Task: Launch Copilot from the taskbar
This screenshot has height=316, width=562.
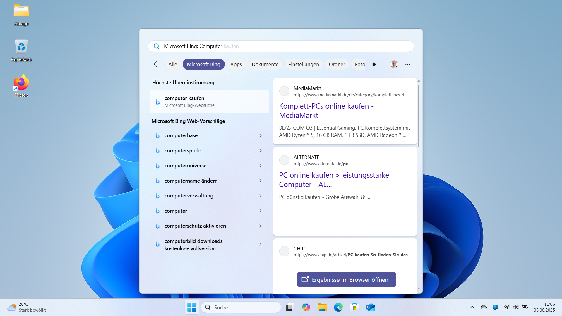Action: tap(306, 307)
